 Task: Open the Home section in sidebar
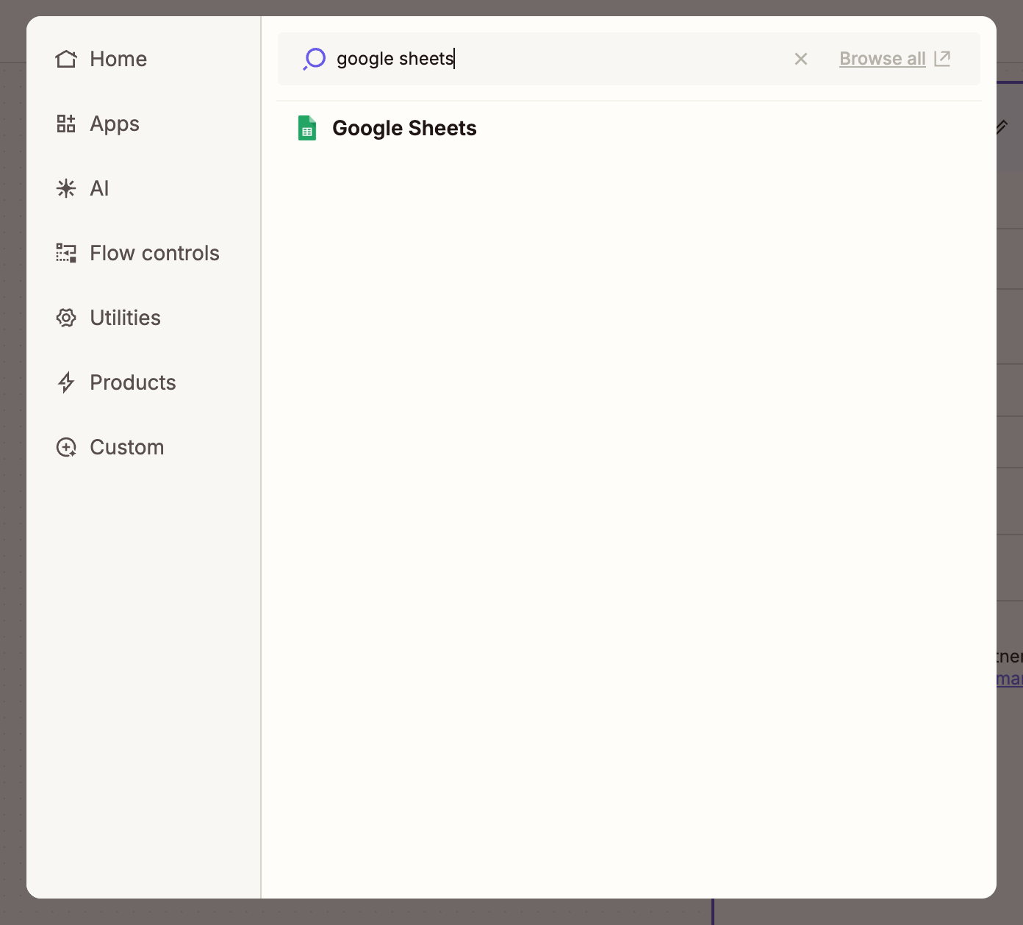point(101,59)
